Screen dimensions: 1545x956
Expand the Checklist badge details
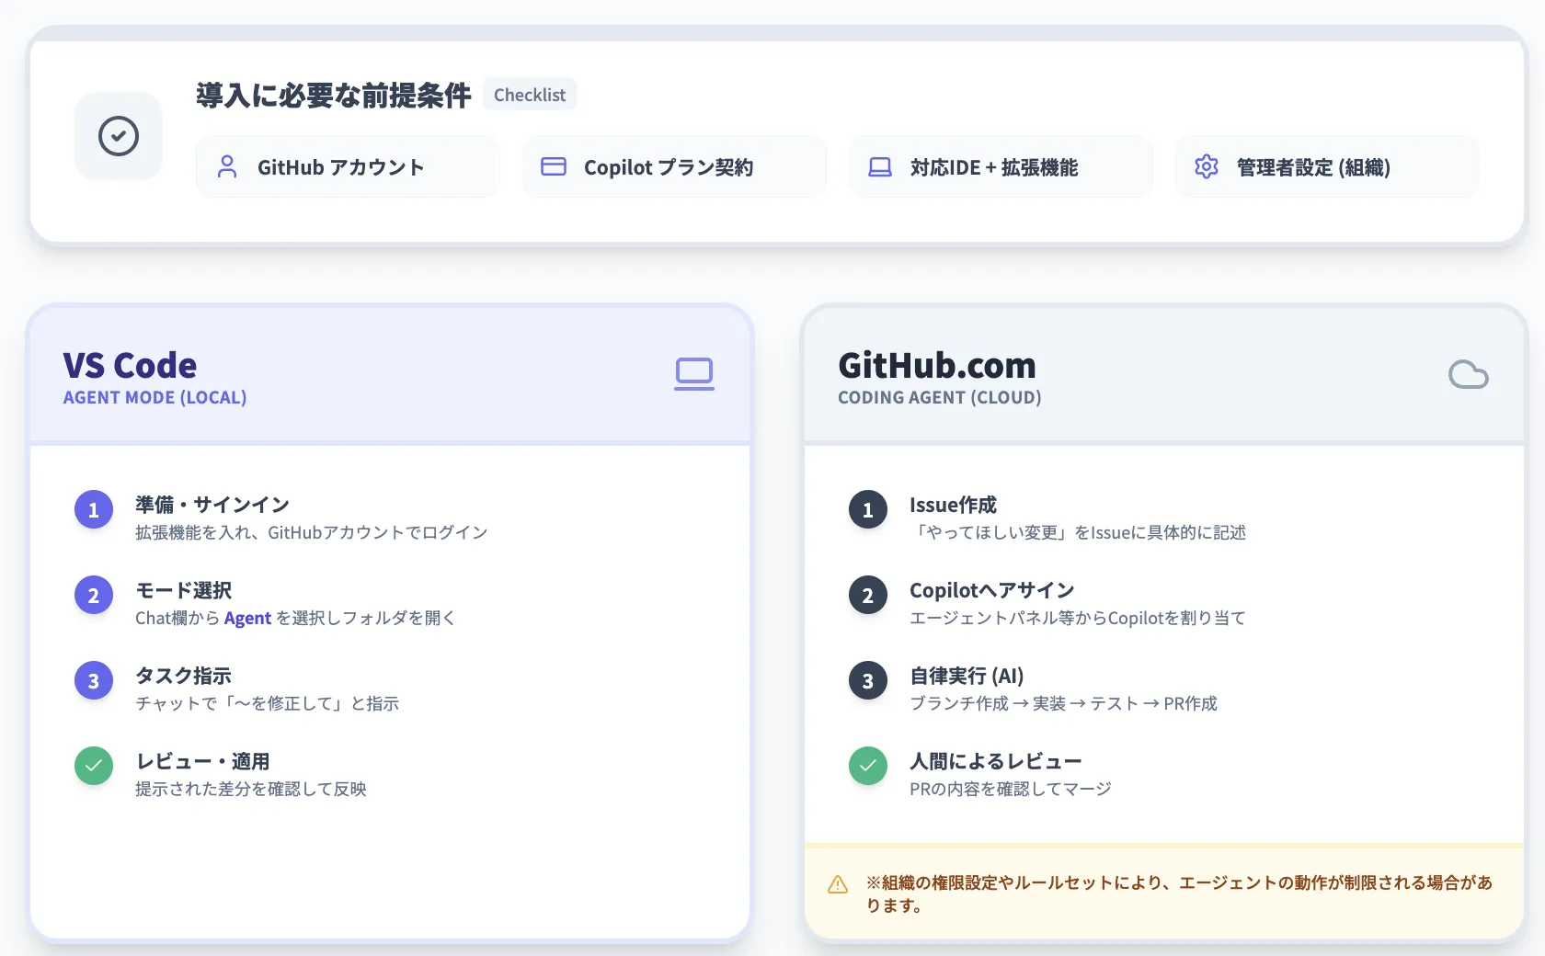pos(529,94)
